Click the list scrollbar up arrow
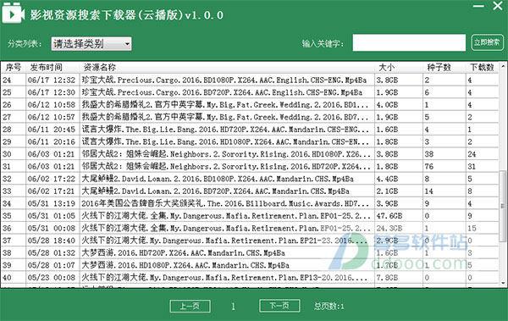 503,66
